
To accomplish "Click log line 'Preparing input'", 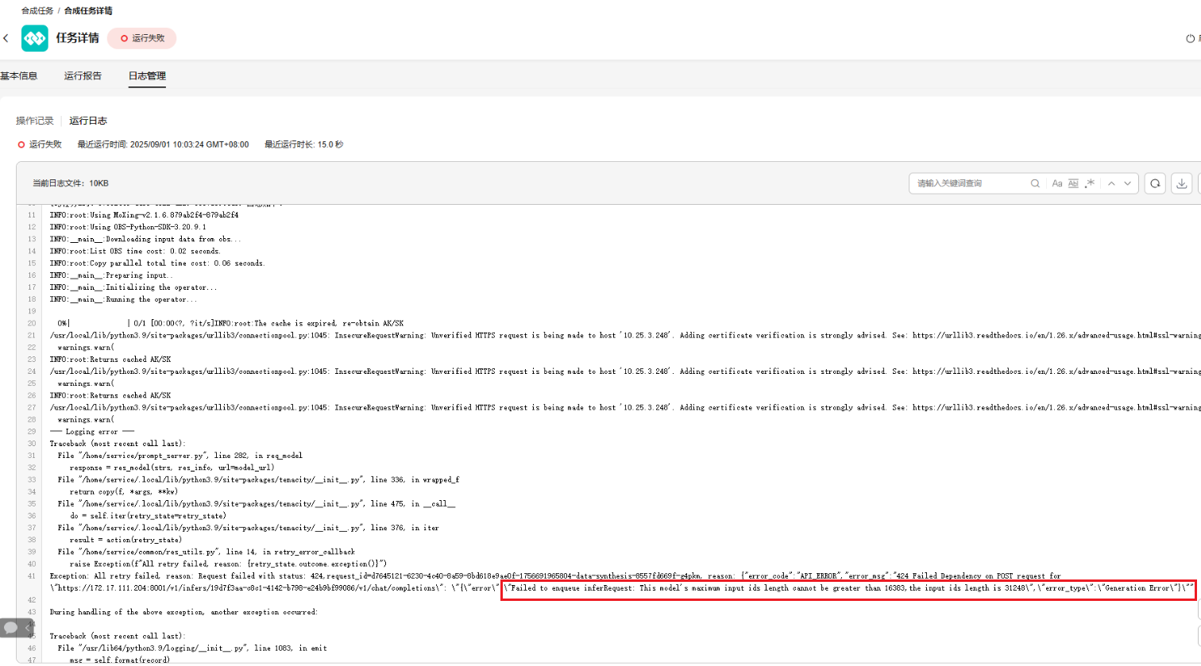I will tap(111, 275).
